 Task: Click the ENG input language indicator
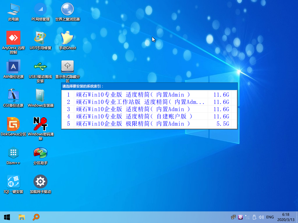tap(270, 217)
